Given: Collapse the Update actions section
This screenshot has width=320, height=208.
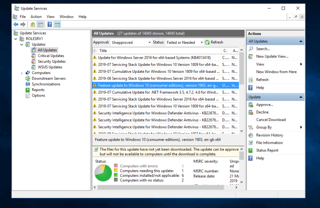Looking at the screenshot, I should coord(301,97).
